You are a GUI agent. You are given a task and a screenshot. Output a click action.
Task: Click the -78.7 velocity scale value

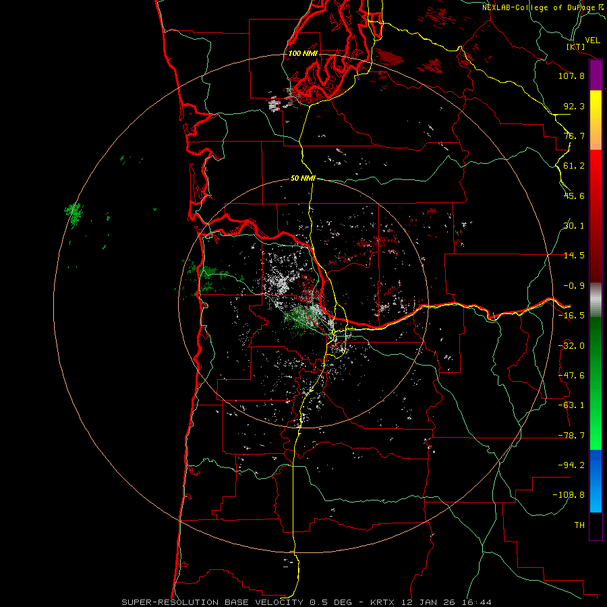[571, 436]
